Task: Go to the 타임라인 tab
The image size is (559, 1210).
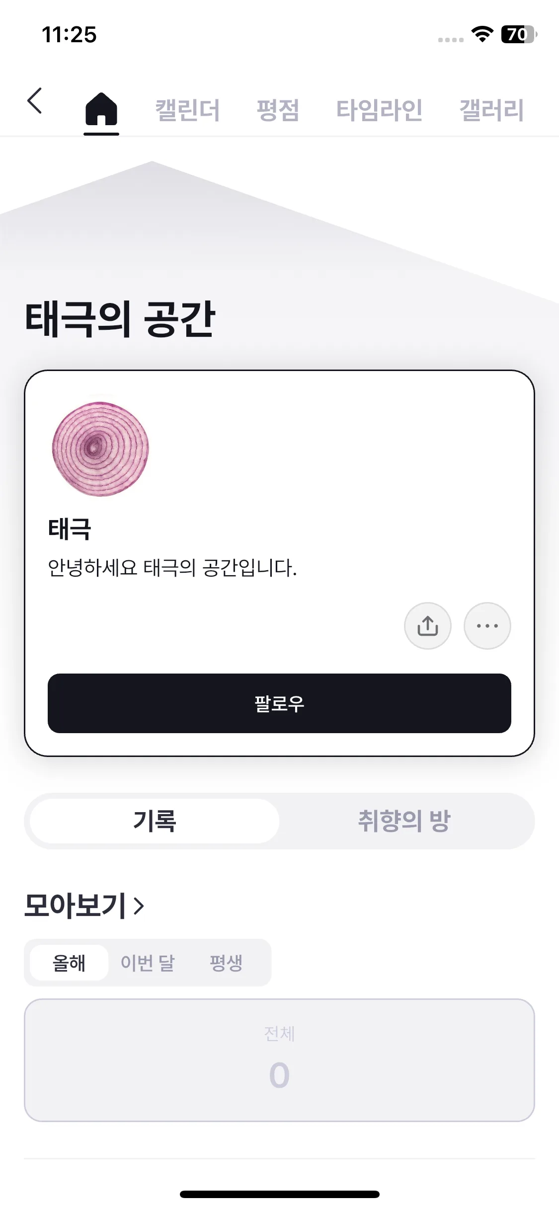Action: (379, 110)
